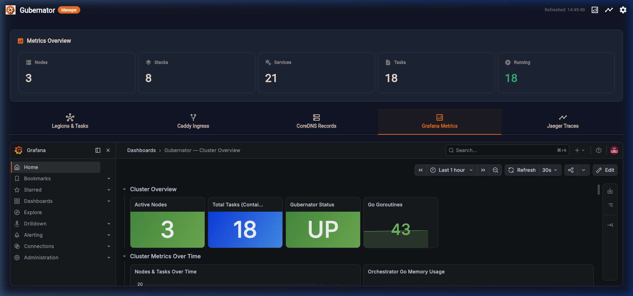Expand the Drilldown section chevron
This screenshot has height=296, width=633.
click(x=109, y=224)
